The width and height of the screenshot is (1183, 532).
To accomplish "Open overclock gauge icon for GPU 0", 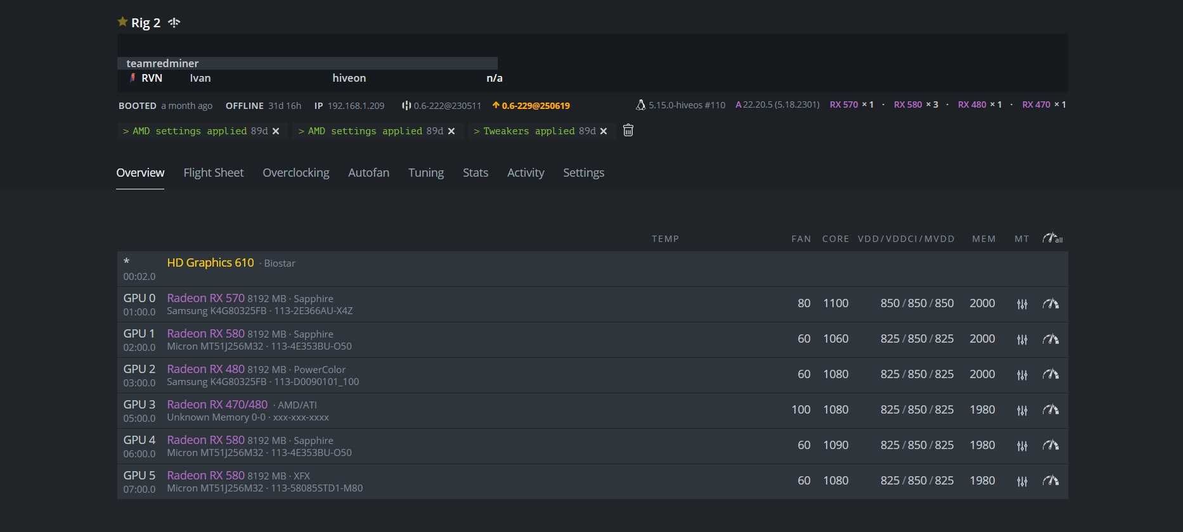I will [x=1050, y=304].
